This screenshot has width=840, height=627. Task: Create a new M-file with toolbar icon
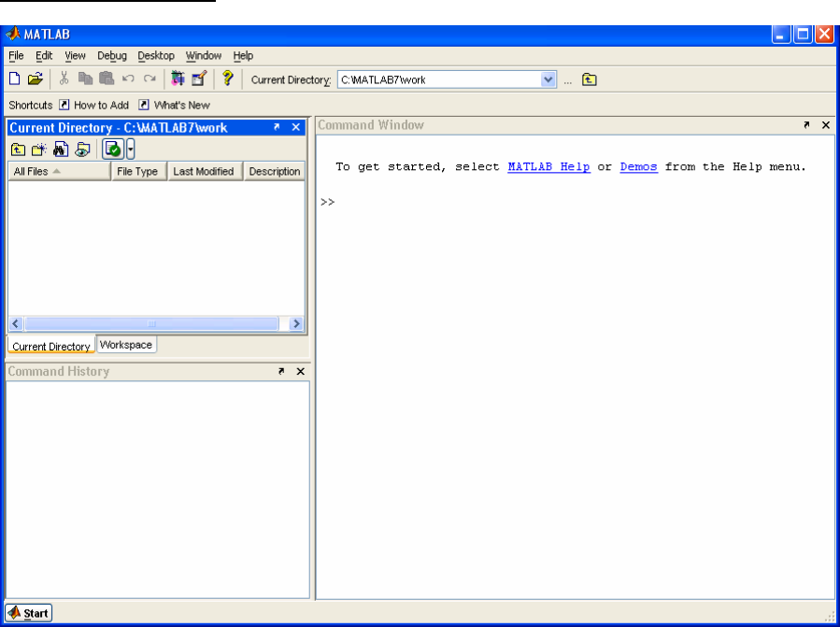click(15, 78)
